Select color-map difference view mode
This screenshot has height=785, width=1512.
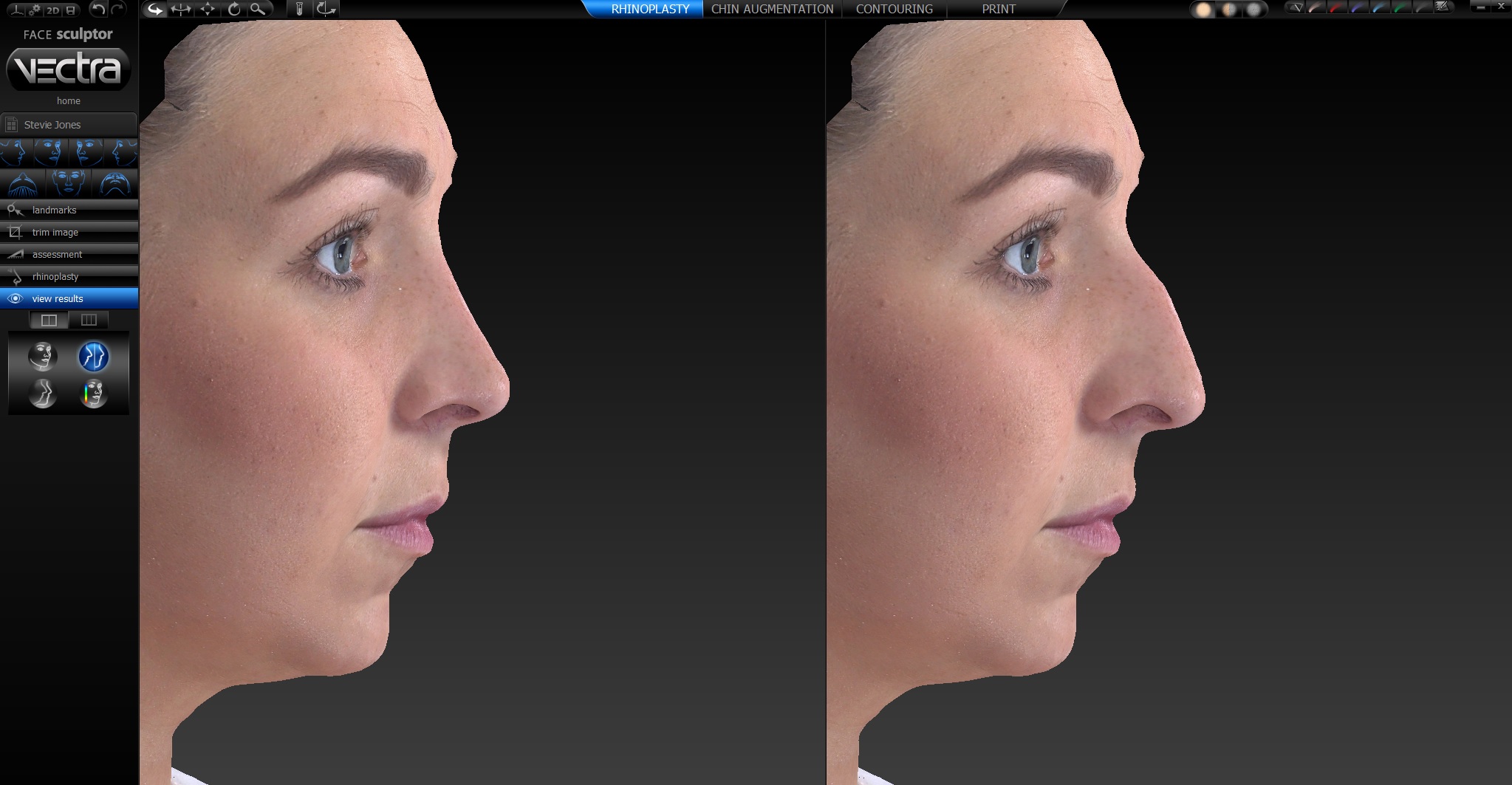[x=94, y=393]
